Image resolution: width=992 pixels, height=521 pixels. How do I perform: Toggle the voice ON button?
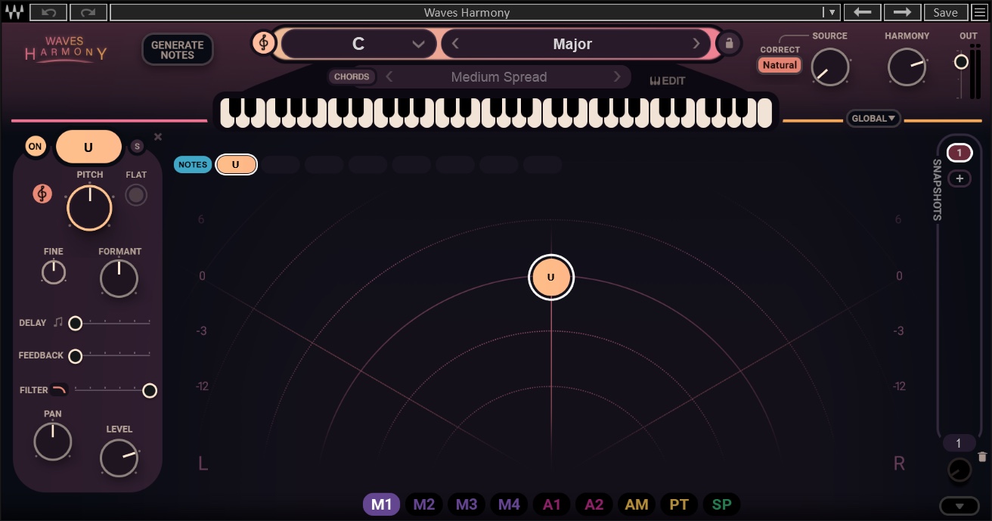click(x=36, y=147)
